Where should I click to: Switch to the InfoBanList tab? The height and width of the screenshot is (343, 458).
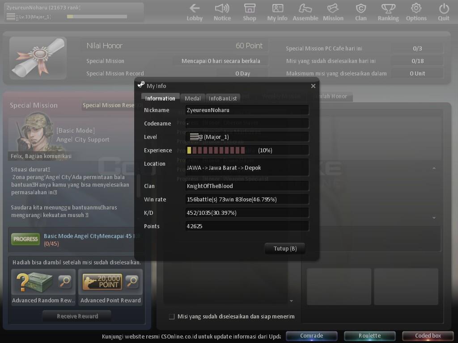tap(223, 98)
